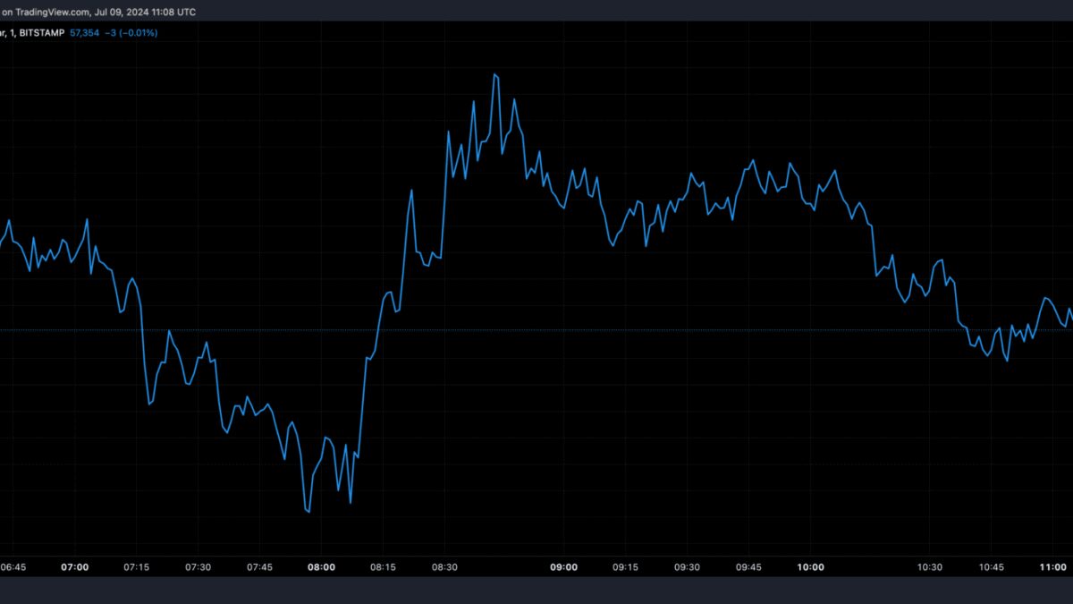Select the 07:00 time axis label

[x=74, y=567]
